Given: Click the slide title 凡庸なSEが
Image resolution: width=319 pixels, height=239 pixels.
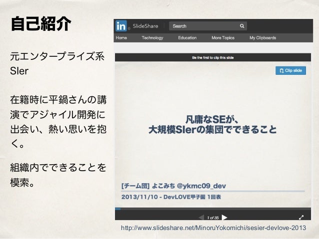Looking at the screenshot, I should coord(212,119).
